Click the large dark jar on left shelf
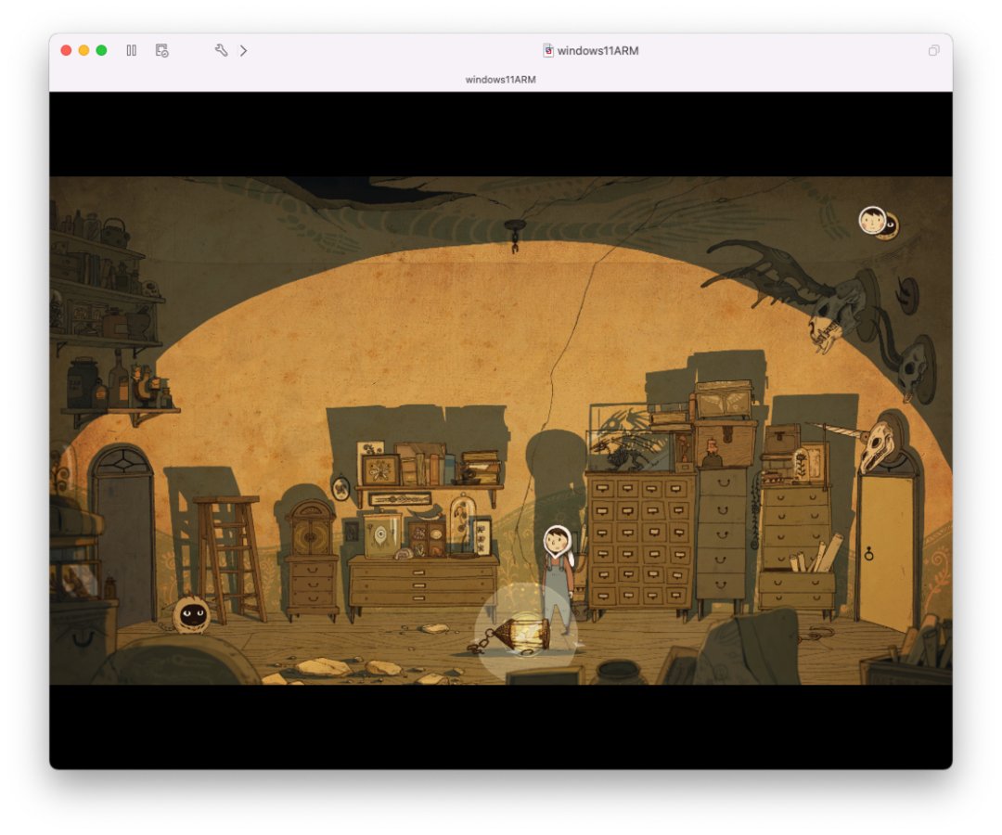Image resolution: width=1002 pixels, height=835 pixels. [82, 382]
